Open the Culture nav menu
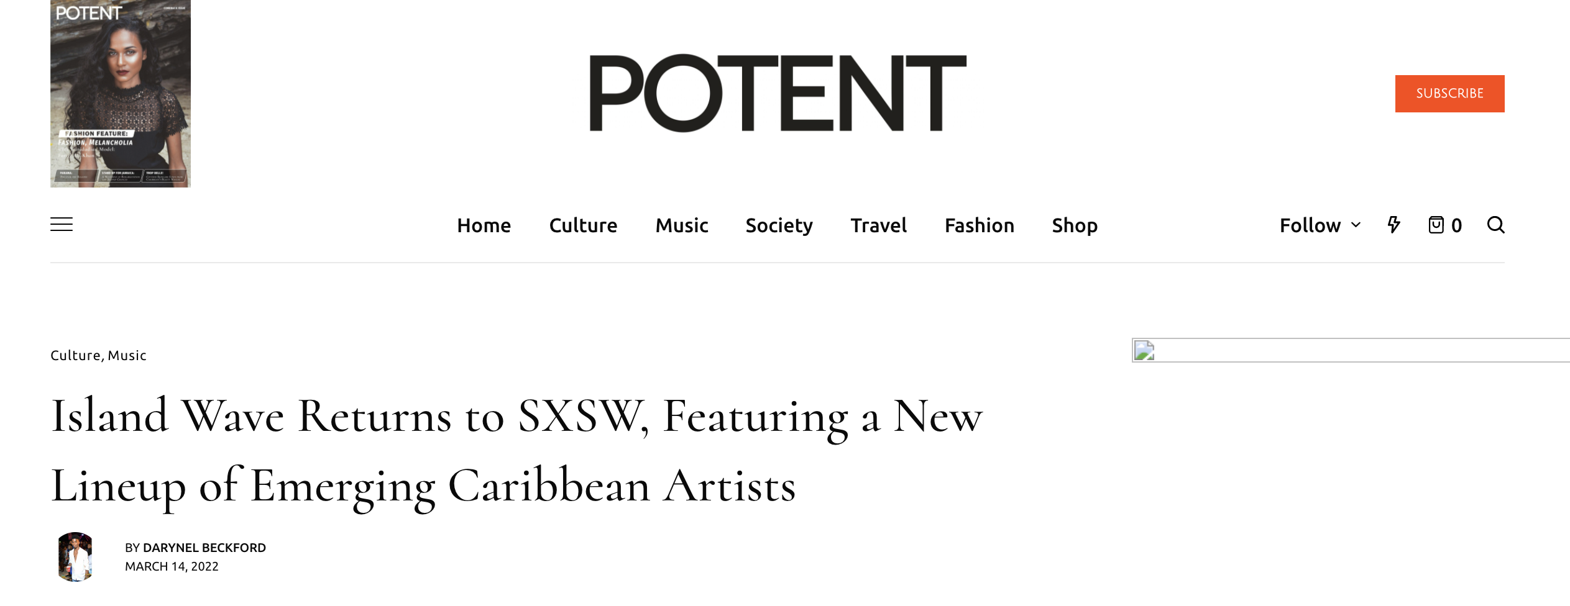The width and height of the screenshot is (1570, 606). click(x=583, y=225)
